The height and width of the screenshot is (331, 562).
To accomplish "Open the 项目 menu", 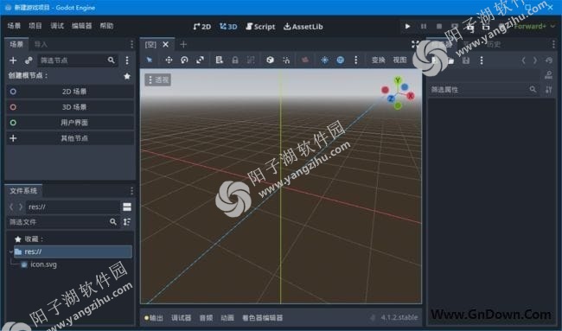I will 35,26.
